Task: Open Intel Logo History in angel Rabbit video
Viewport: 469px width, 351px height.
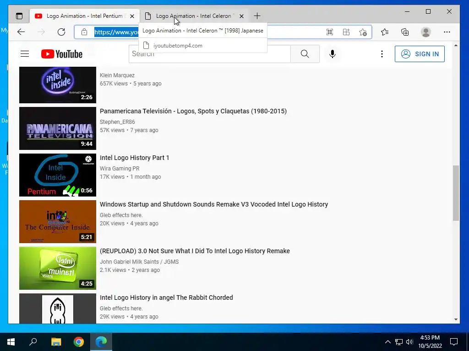Action: click(x=166, y=297)
